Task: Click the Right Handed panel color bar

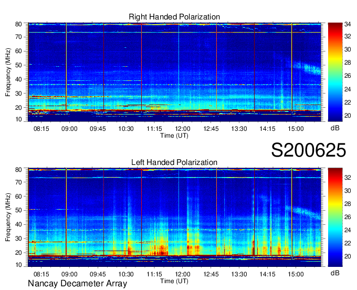Action: click(335, 72)
